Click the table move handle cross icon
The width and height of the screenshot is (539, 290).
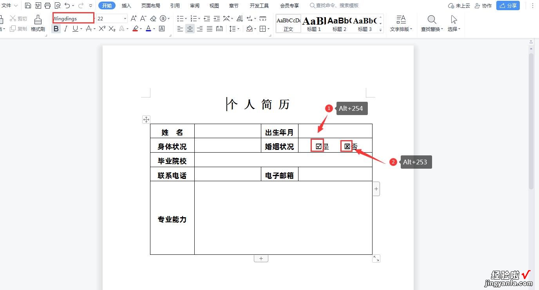pos(146,120)
